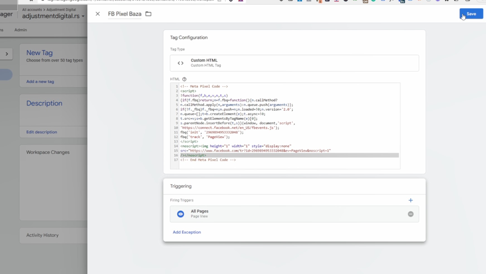Remove the All Pages trigger
Screen dimensions: 486x274
tap(410, 214)
